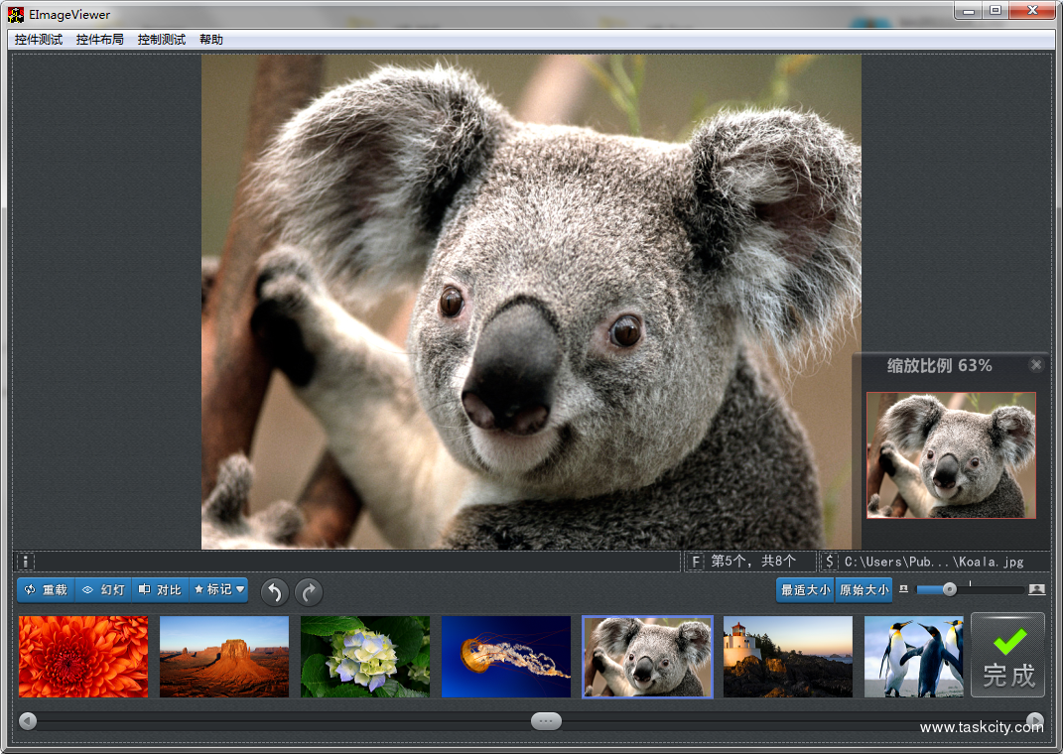Click thumbnail strip left scroll arrow
This screenshot has width=1063, height=754.
pyautogui.click(x=28, y=721)
